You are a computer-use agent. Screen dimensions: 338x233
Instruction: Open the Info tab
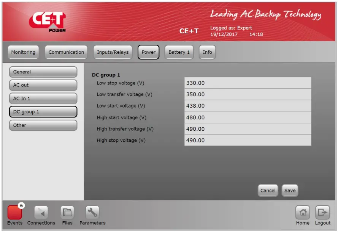tap(207, 52)
